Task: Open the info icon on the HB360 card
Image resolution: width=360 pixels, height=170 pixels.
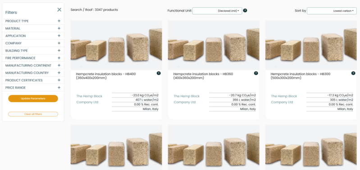Action: [256, 73]
